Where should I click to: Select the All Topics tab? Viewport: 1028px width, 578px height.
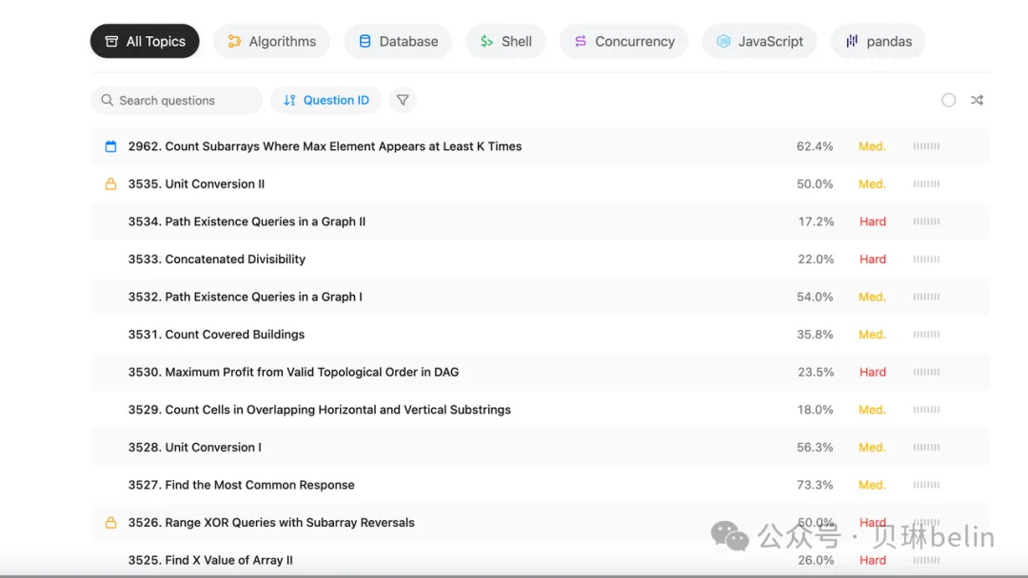(145, 41)
